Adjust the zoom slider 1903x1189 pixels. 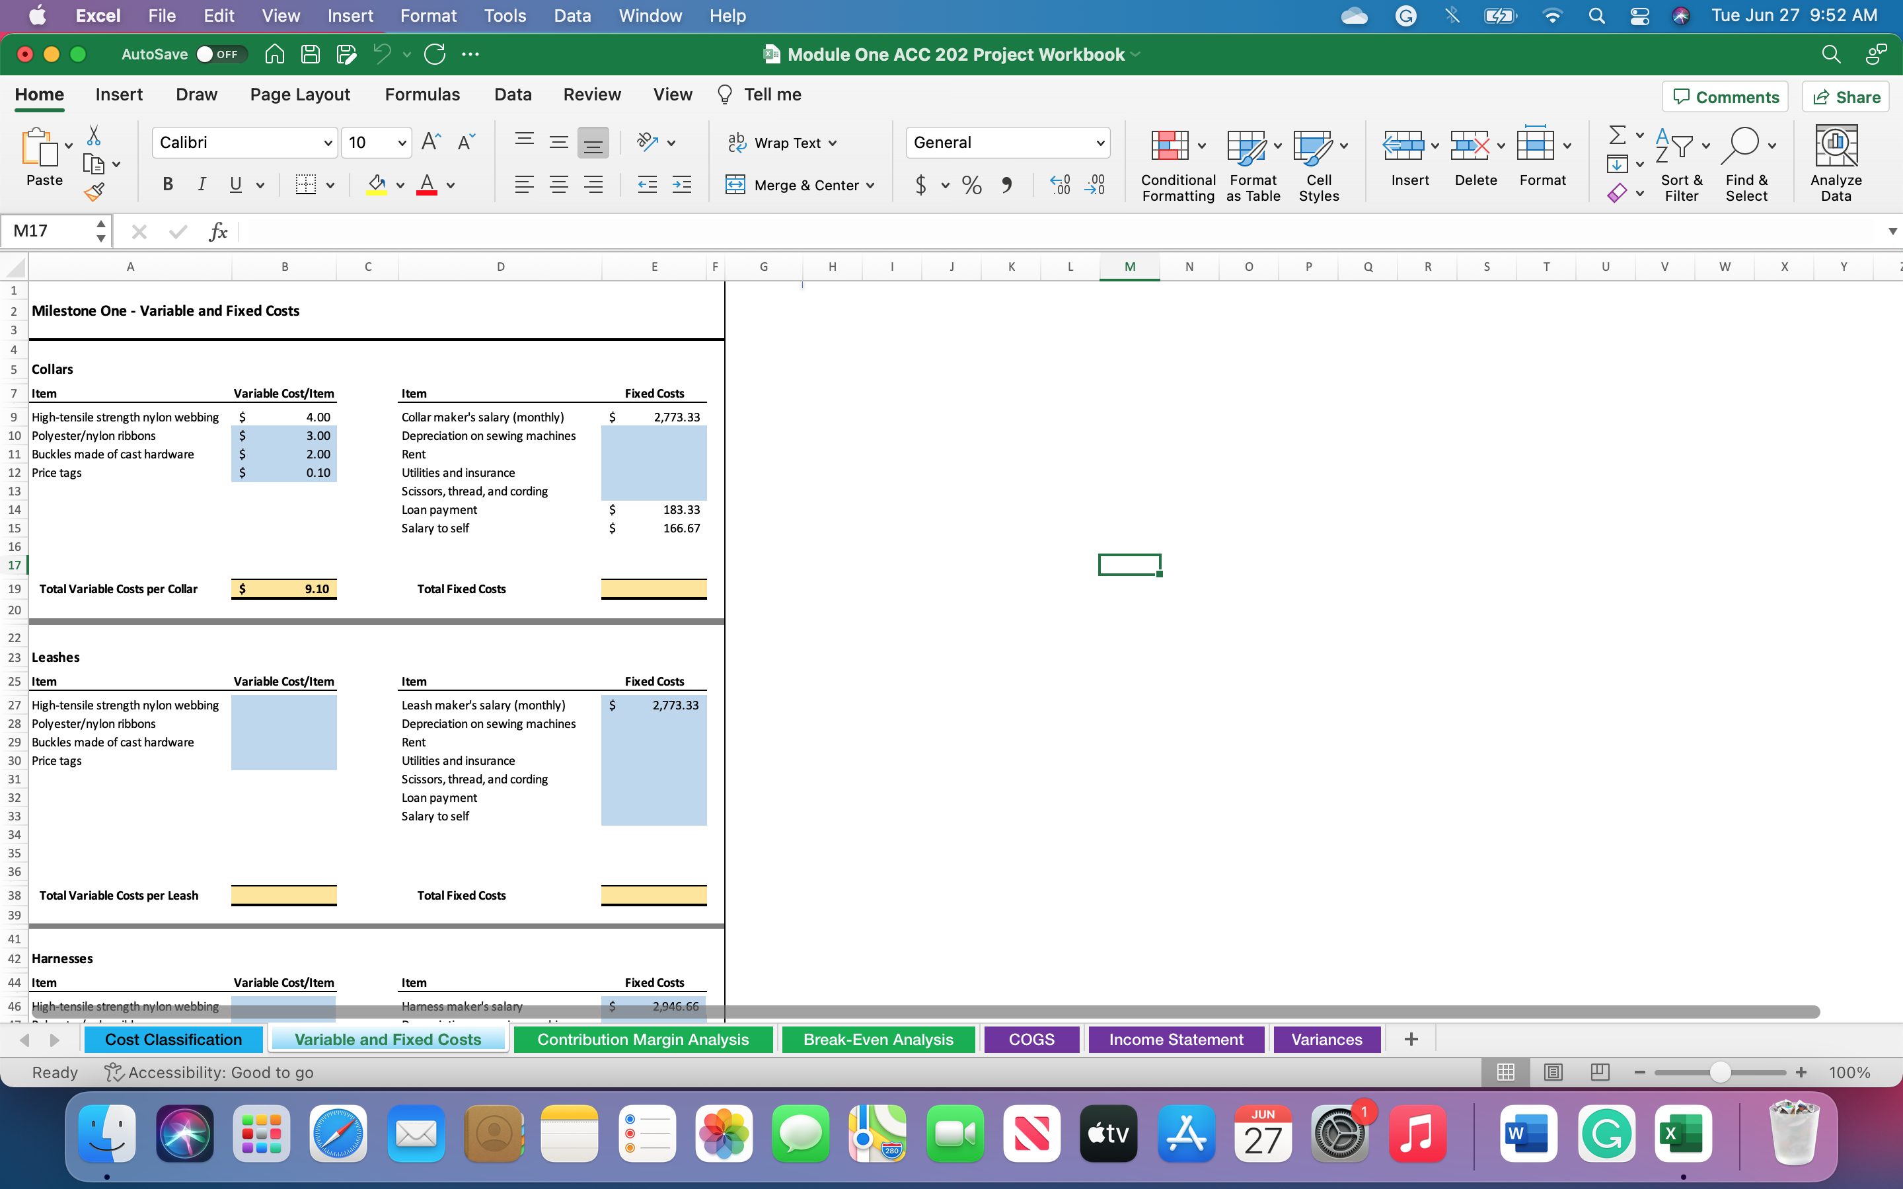tap(1720, 1072)
